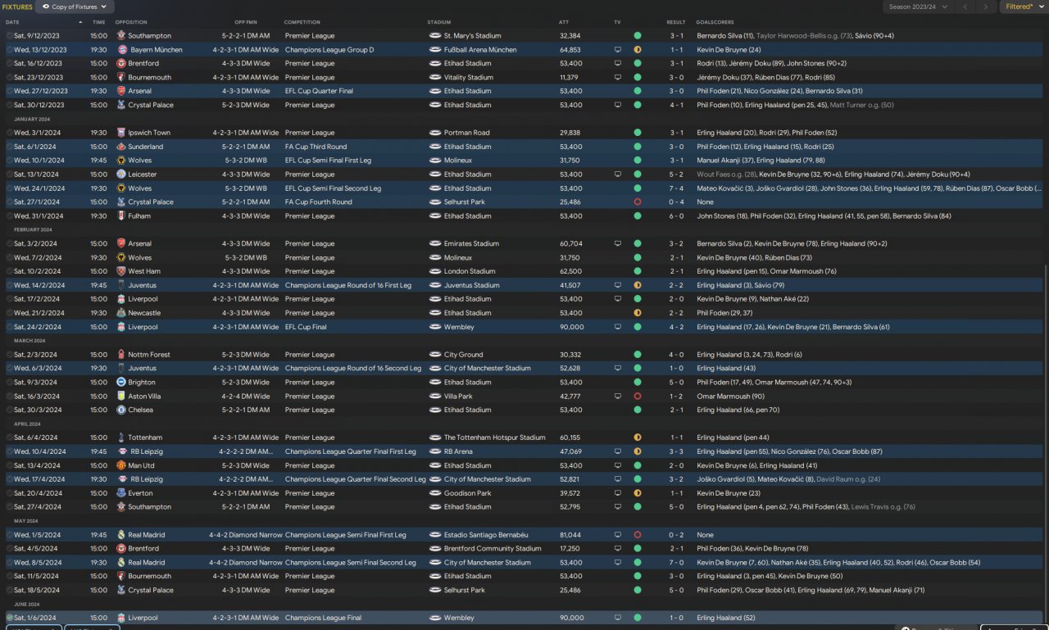
Task: Click the Chelsea club badge
Action: tap(121, 410)
